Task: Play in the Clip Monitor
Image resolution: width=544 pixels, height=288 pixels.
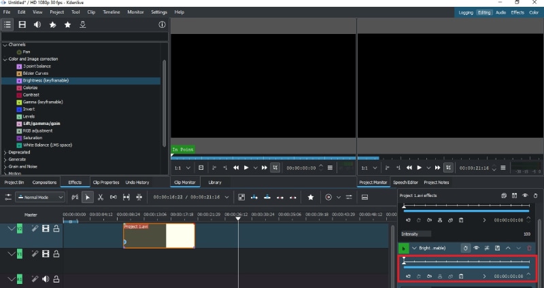Action: 246,168
